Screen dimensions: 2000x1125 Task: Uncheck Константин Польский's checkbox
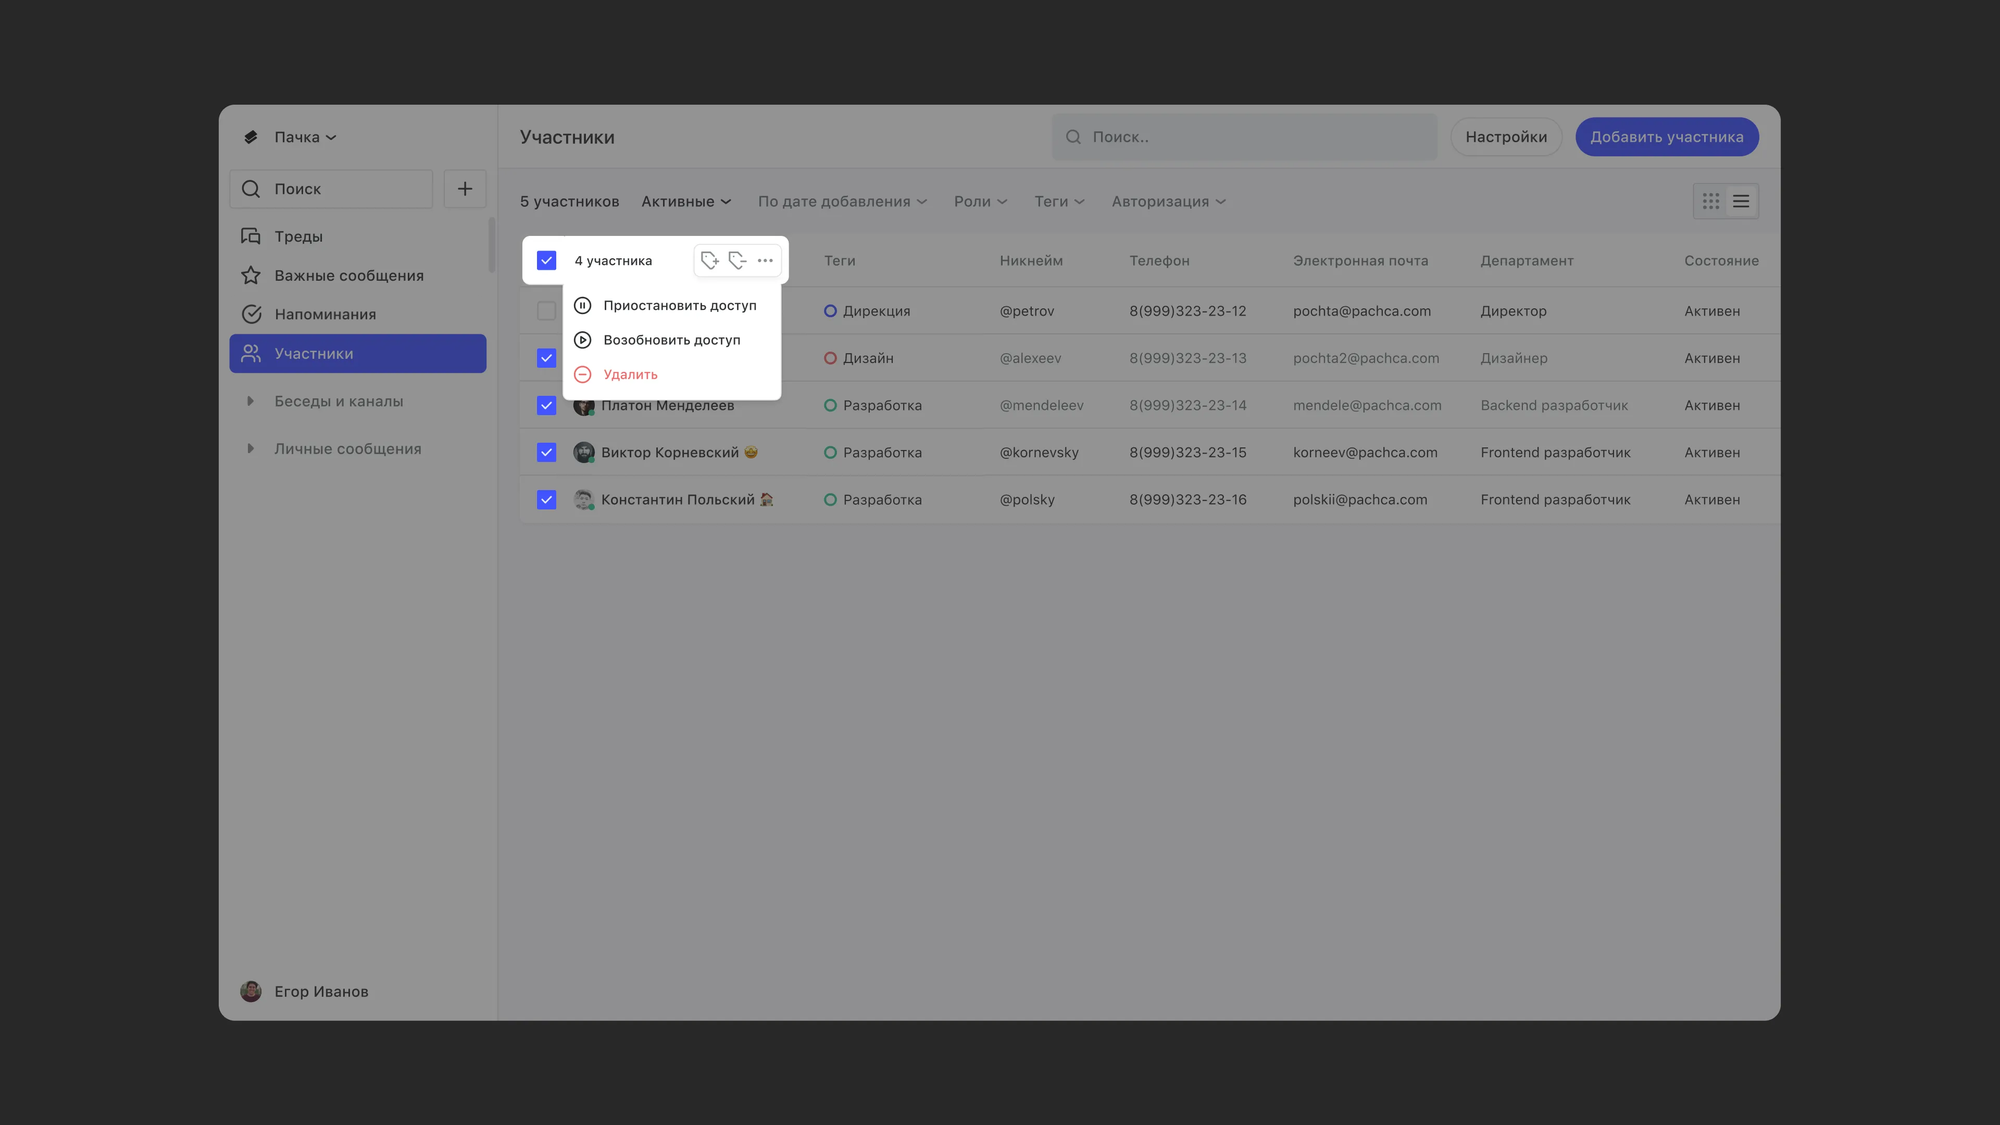(x=546, y=500)
